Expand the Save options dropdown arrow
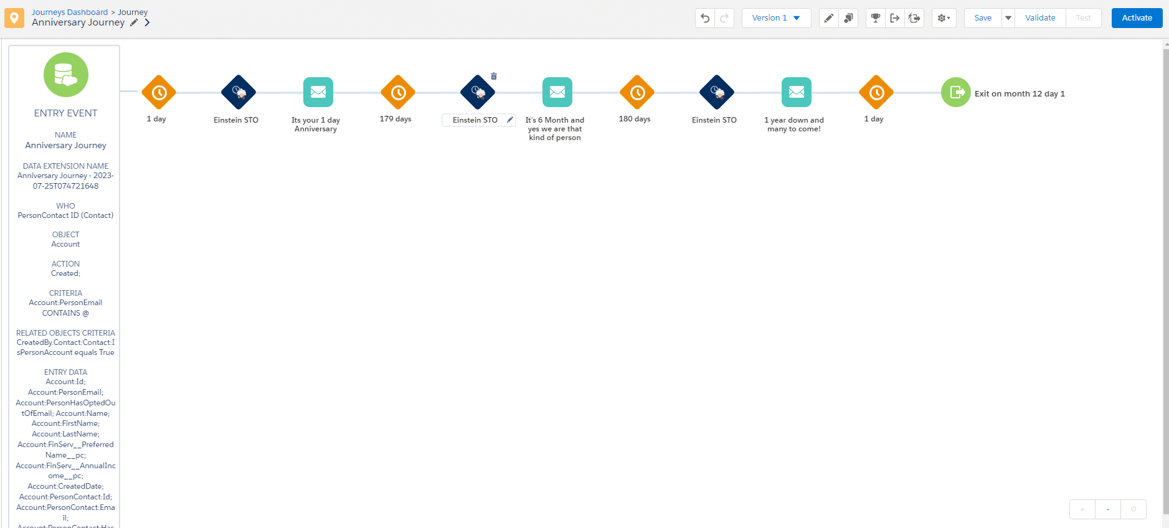1169x528 pixels. [1008, 18]
